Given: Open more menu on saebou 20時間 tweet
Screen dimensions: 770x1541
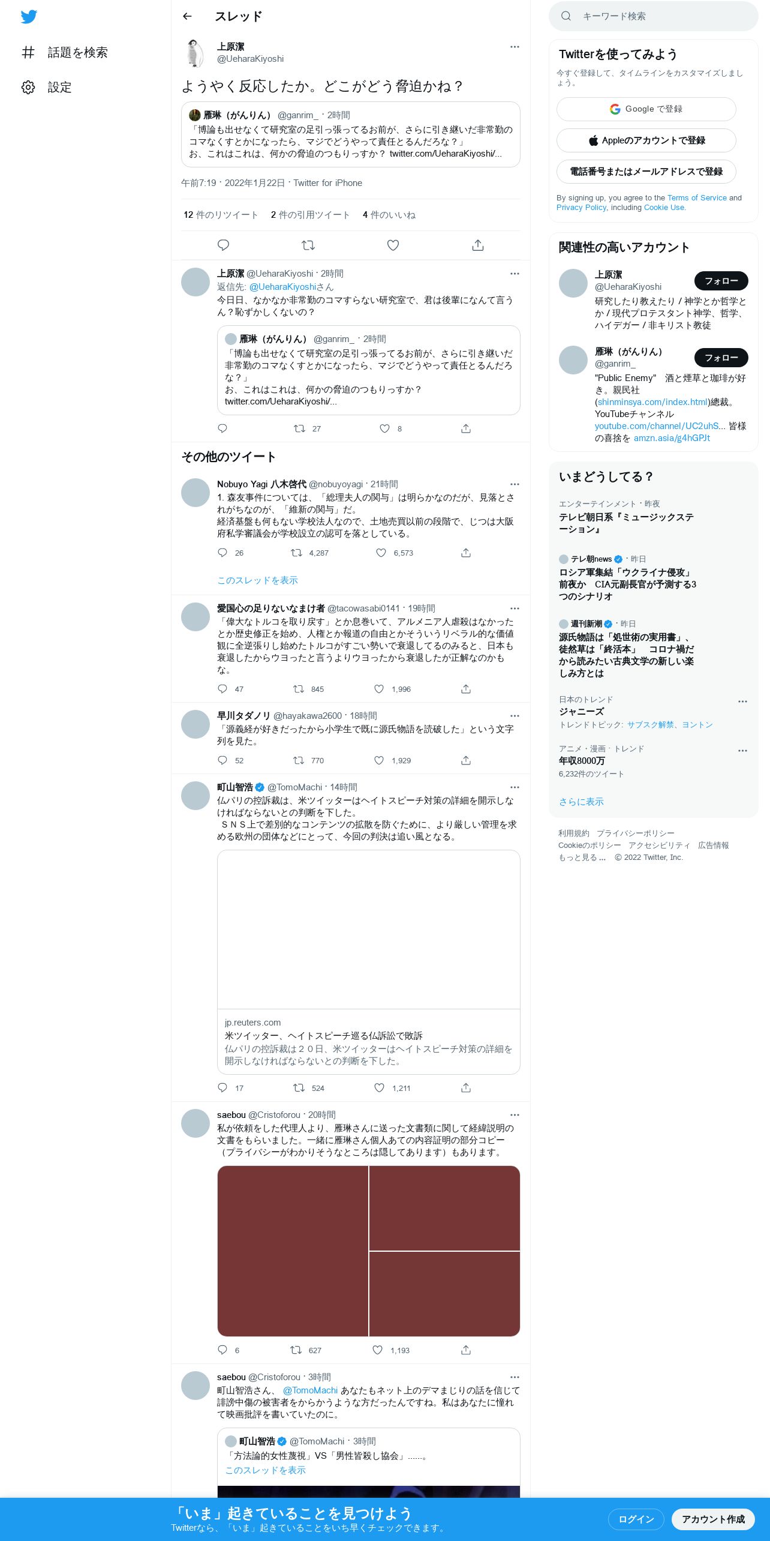Looking at the screenshot, I should tap(515, 1115).
